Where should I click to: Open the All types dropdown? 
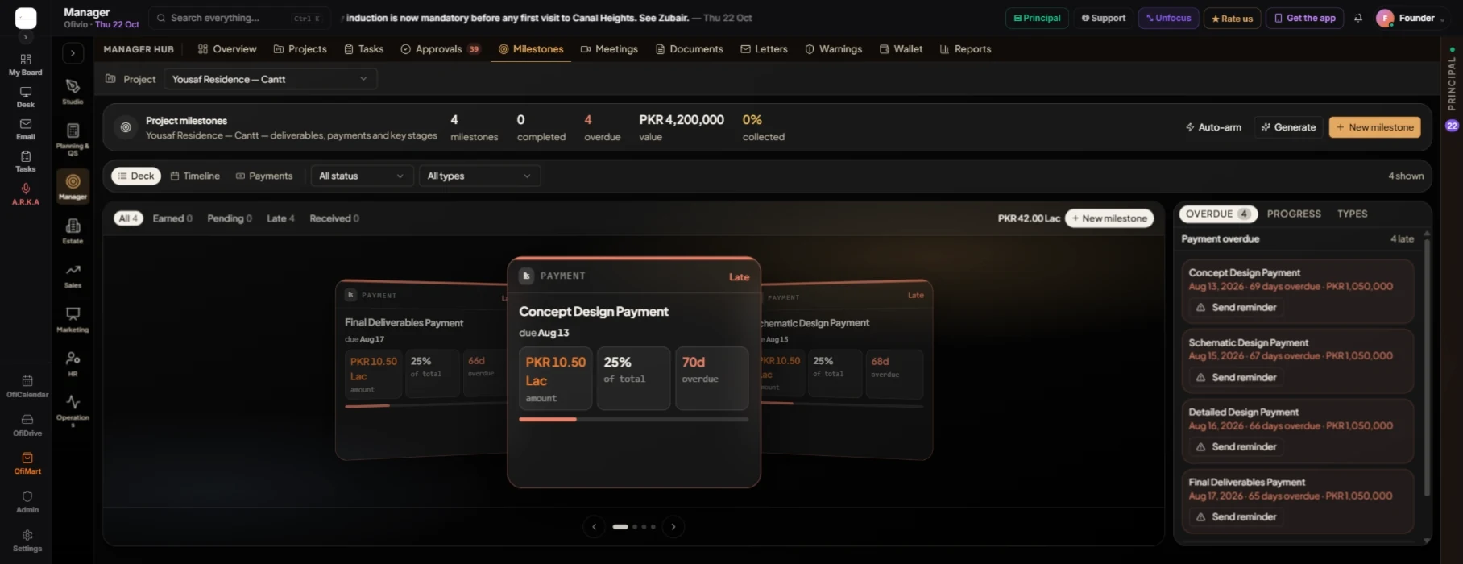click(x=479, y=176)
